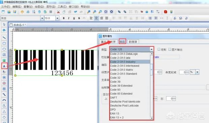This screenshot has height=123, width=209.
Task: Click scroll-down arrow of type list
Action: click(152, 118)
